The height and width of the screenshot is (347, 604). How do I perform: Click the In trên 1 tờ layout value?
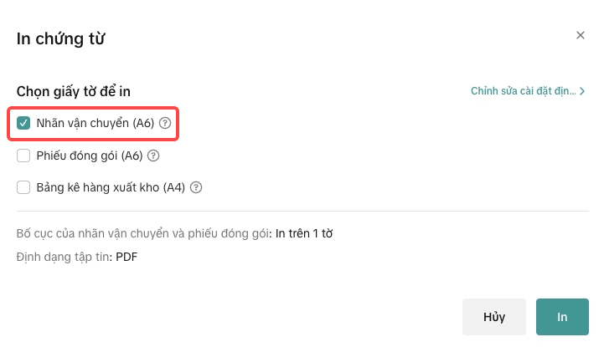304,232
